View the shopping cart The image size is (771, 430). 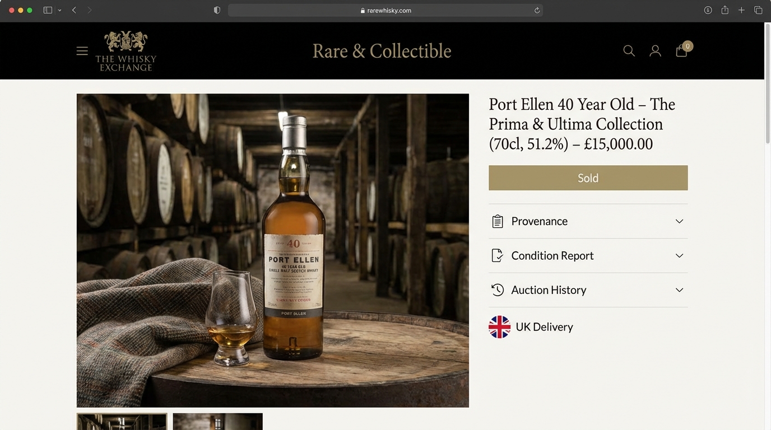[x=681, y=51]
